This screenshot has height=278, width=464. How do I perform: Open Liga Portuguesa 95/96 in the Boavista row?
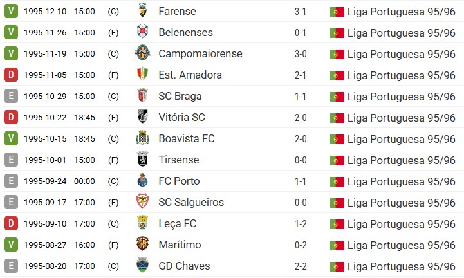401,138
